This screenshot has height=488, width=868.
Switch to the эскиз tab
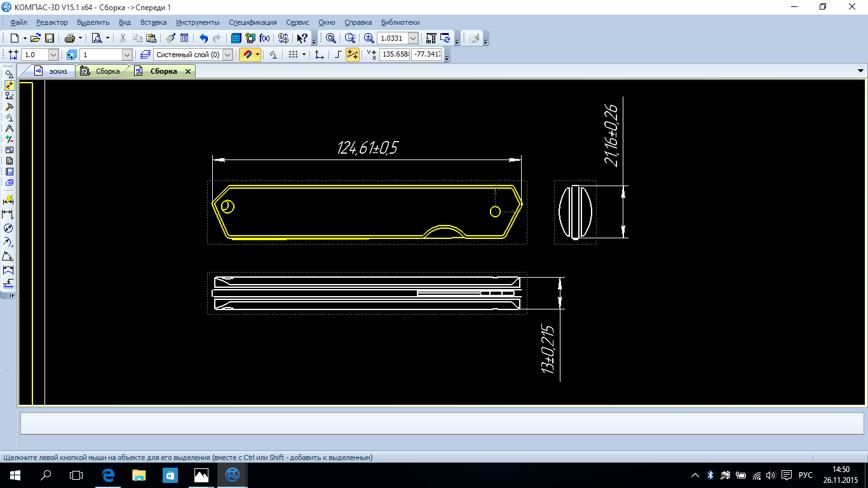[x=58, y=71]
